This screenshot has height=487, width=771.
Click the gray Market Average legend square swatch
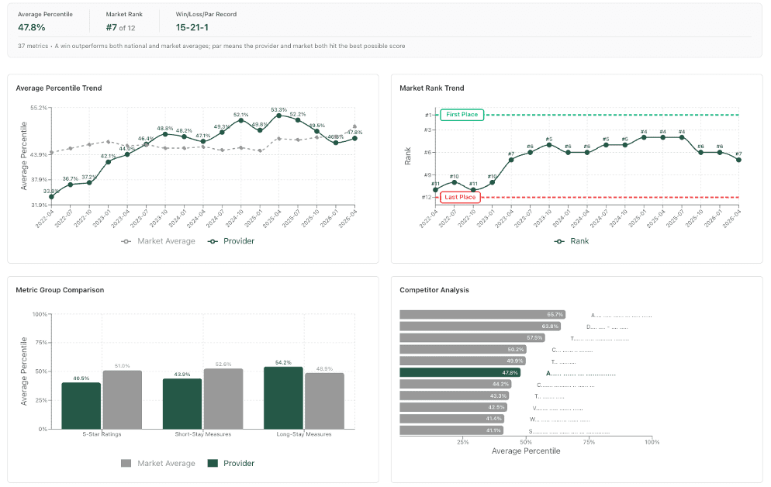126,464
